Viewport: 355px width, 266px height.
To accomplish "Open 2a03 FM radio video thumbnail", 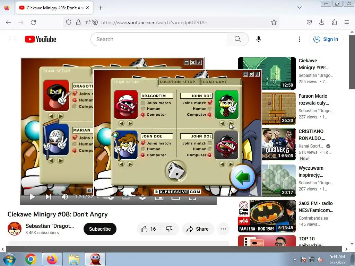I will [267, 216].
